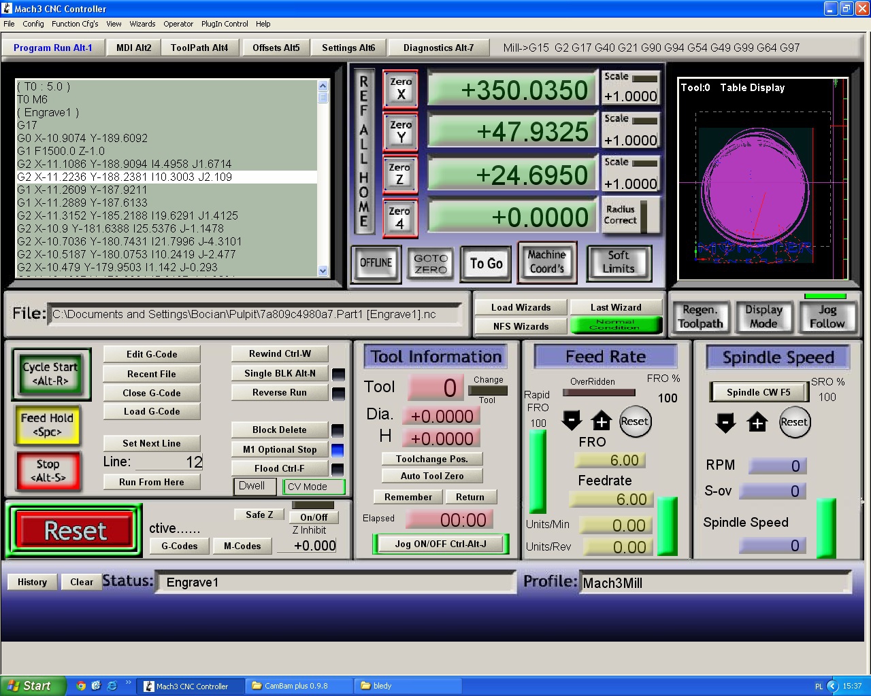Click the Edit G-Code button
The width and height of the screenshot is (871, 696).
coord(152,354)
